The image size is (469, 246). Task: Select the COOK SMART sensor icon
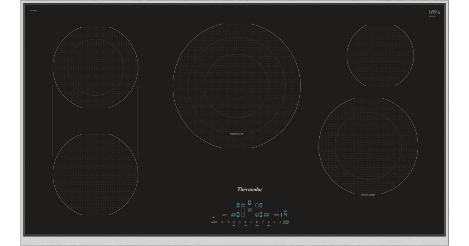[256, 215]
